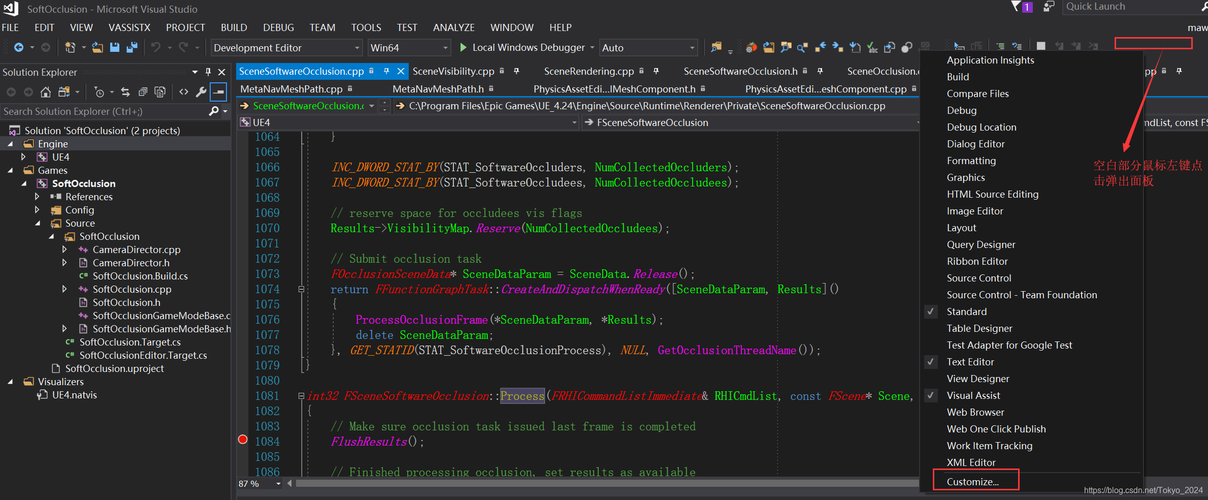This screenshot has width=1208, height=500.
Task: Click Visual Assist Open File in Solution icon
Action: tap(769, 47)
